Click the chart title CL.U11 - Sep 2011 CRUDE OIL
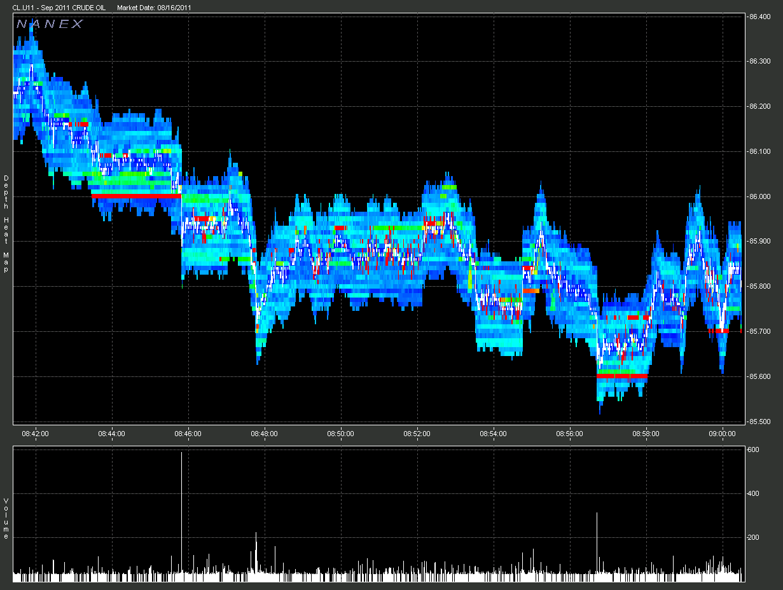Screen dimensions: 783x590 (x=59, y=8)
